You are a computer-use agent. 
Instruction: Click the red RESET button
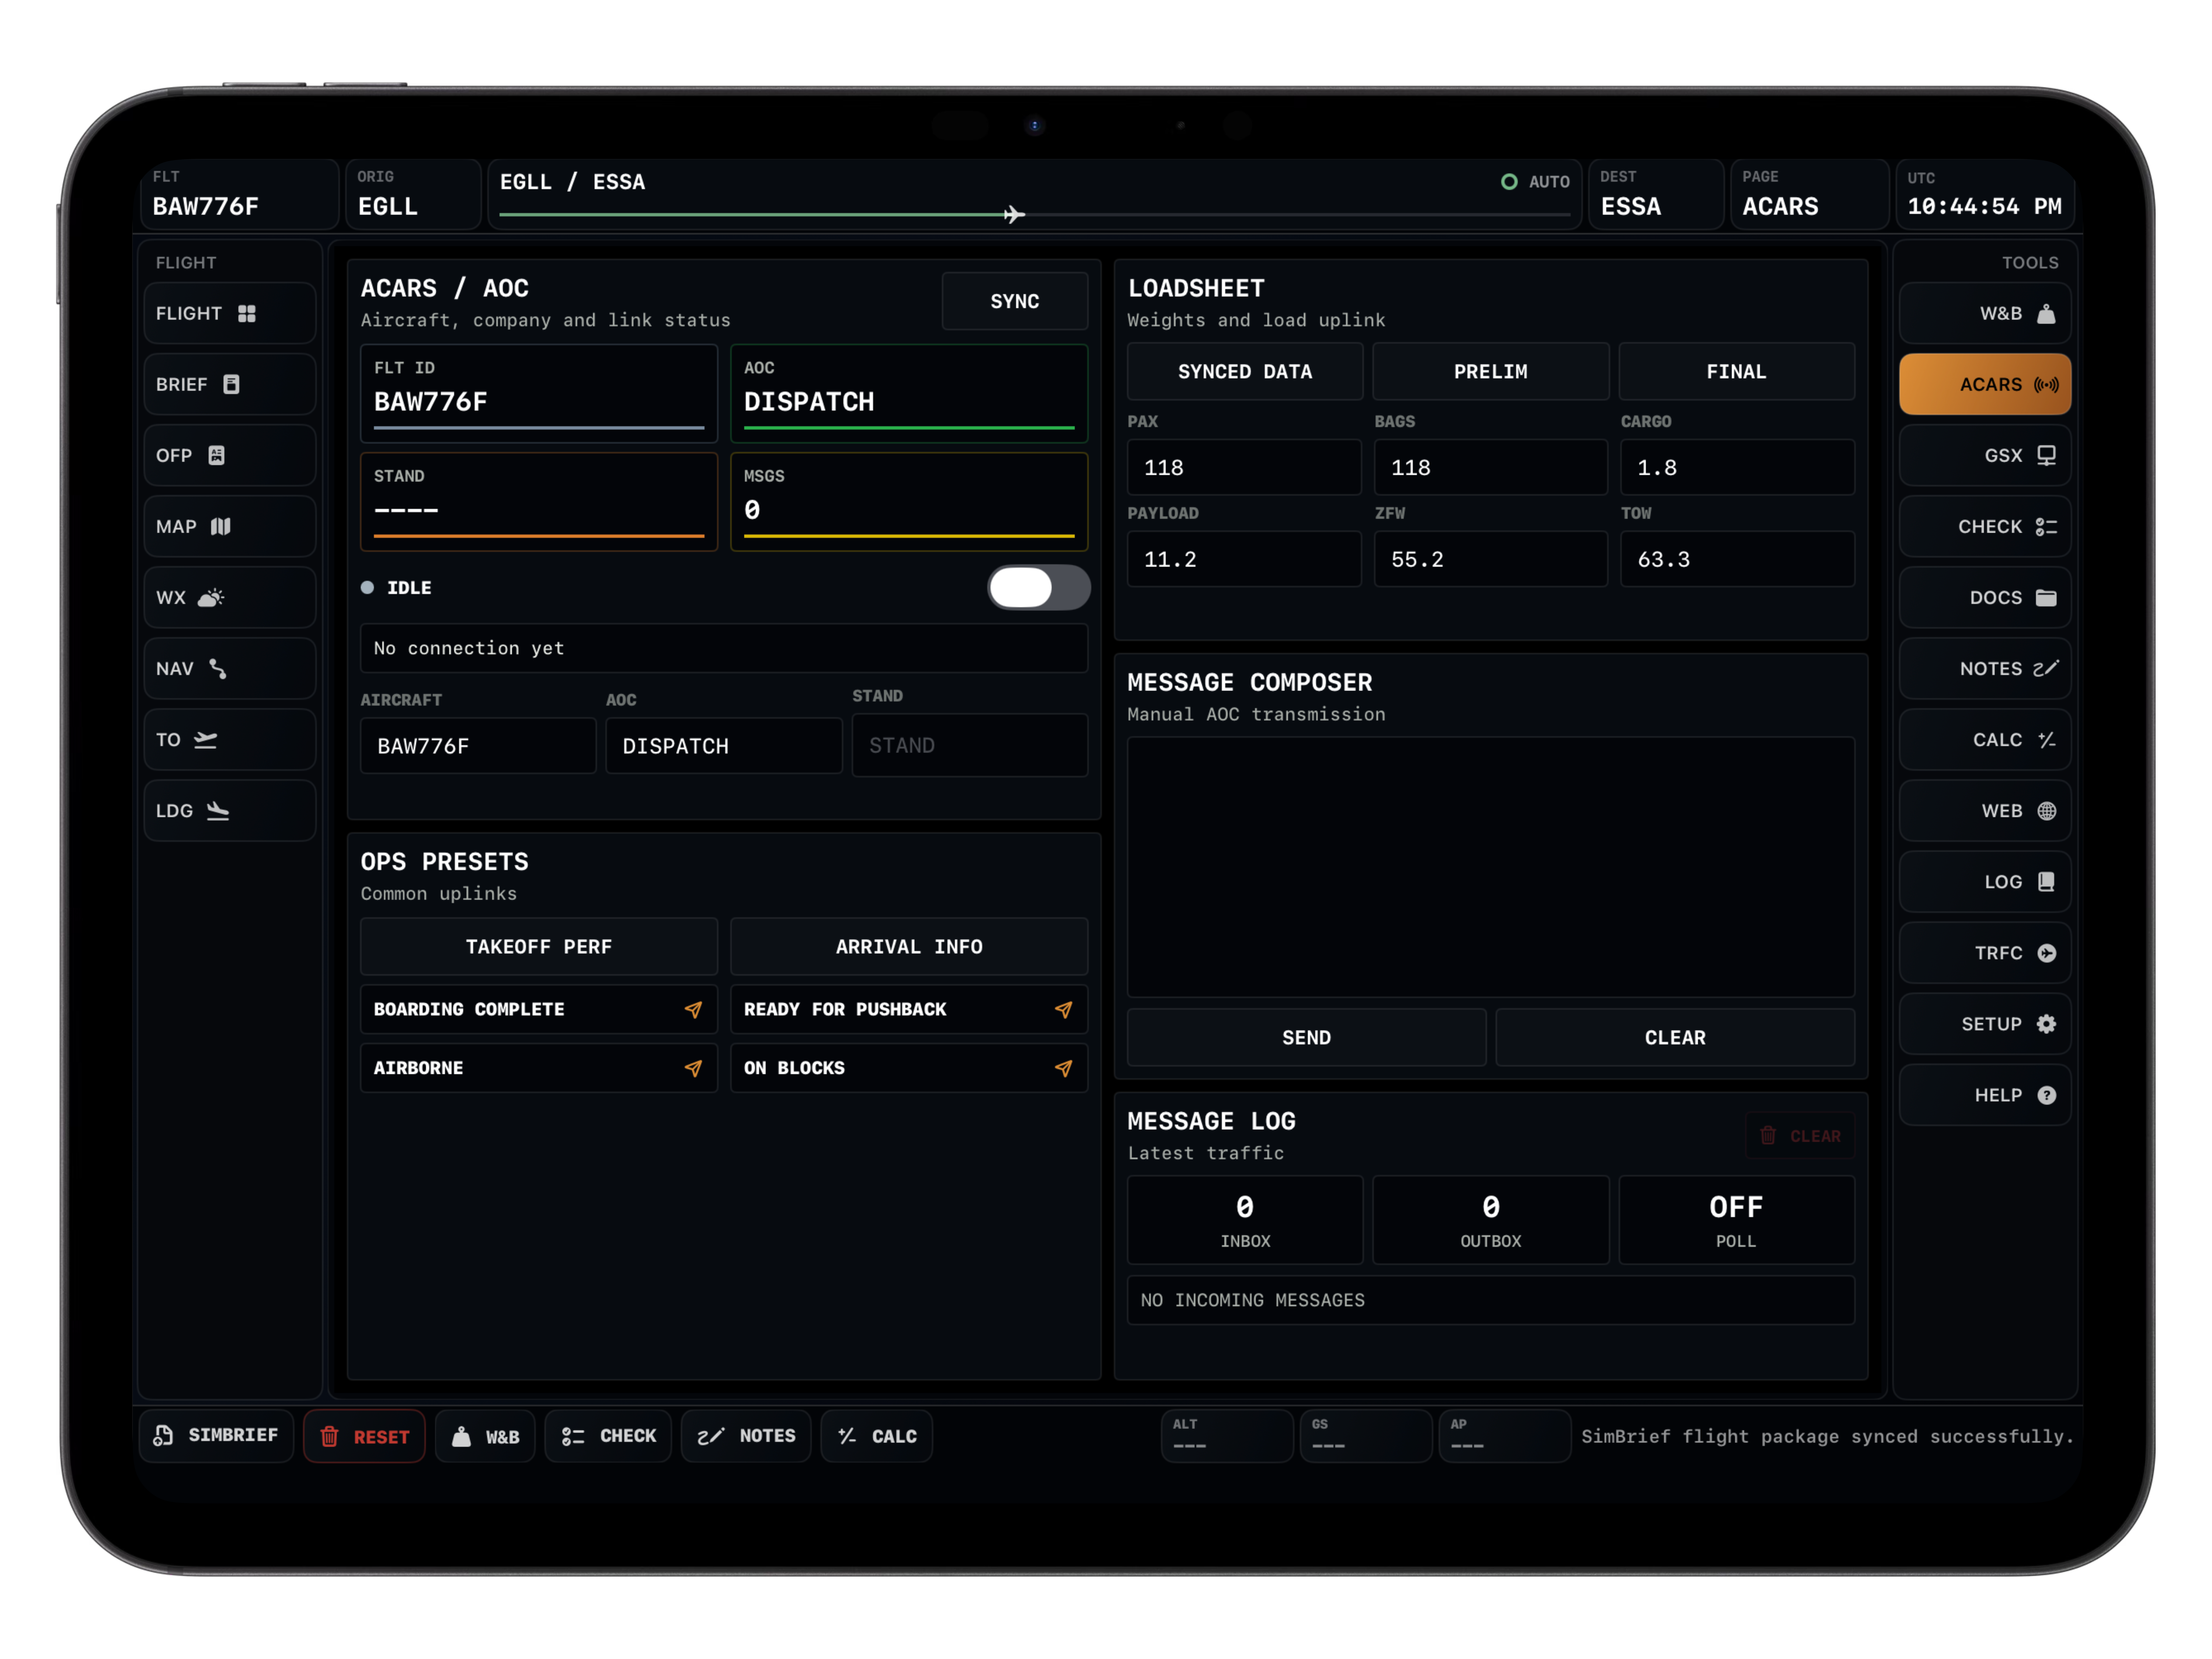[364, 1436]
